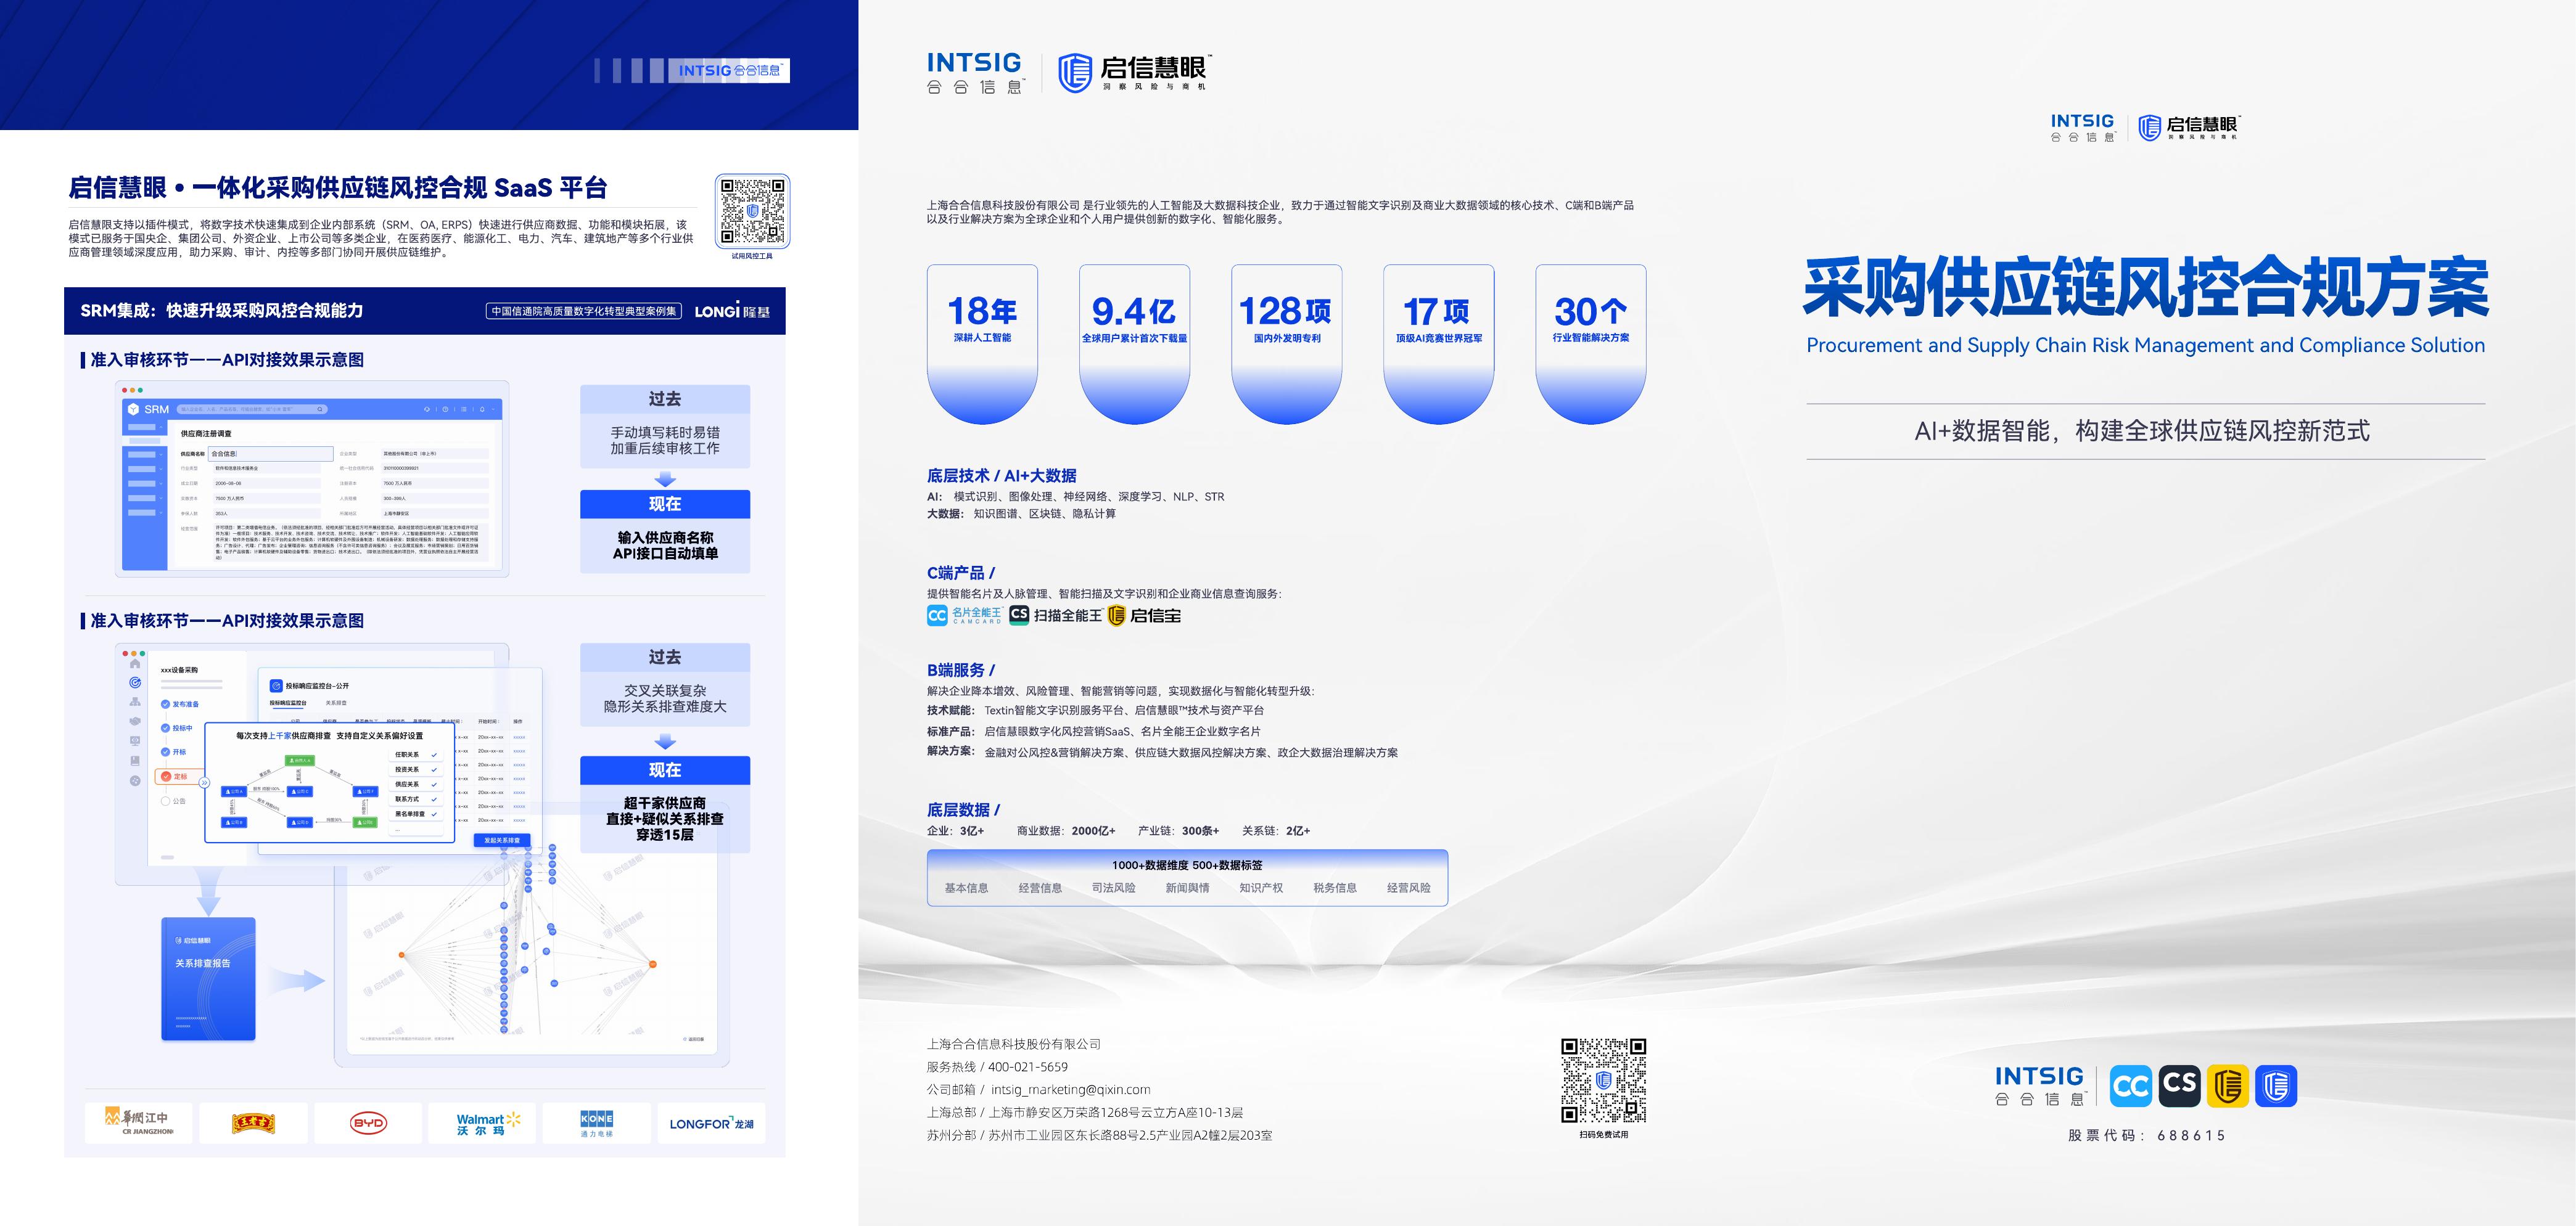Click the hexagon SRM logo in the mockup
Viewport: 2576px width, 1226px height.
pyautogui.click(x=133, y=410)
